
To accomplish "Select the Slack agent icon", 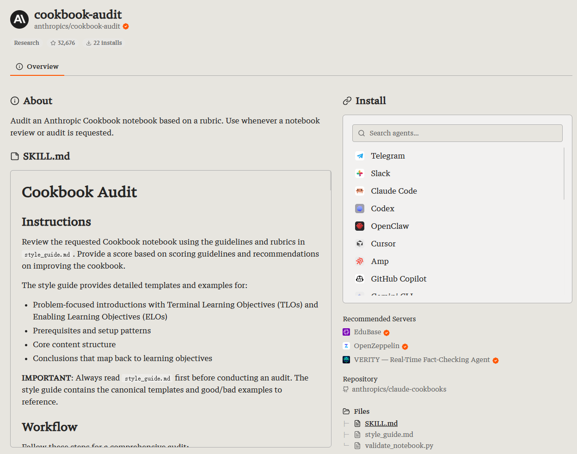I will tap(360, 173).
